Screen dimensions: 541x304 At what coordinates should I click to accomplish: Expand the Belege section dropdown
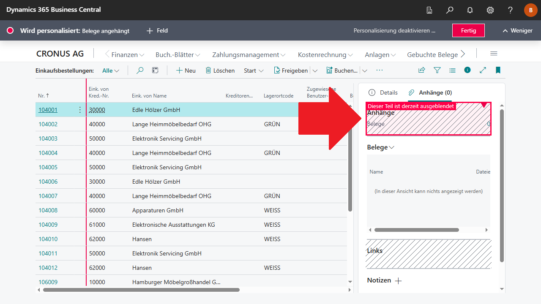[381, 147]
